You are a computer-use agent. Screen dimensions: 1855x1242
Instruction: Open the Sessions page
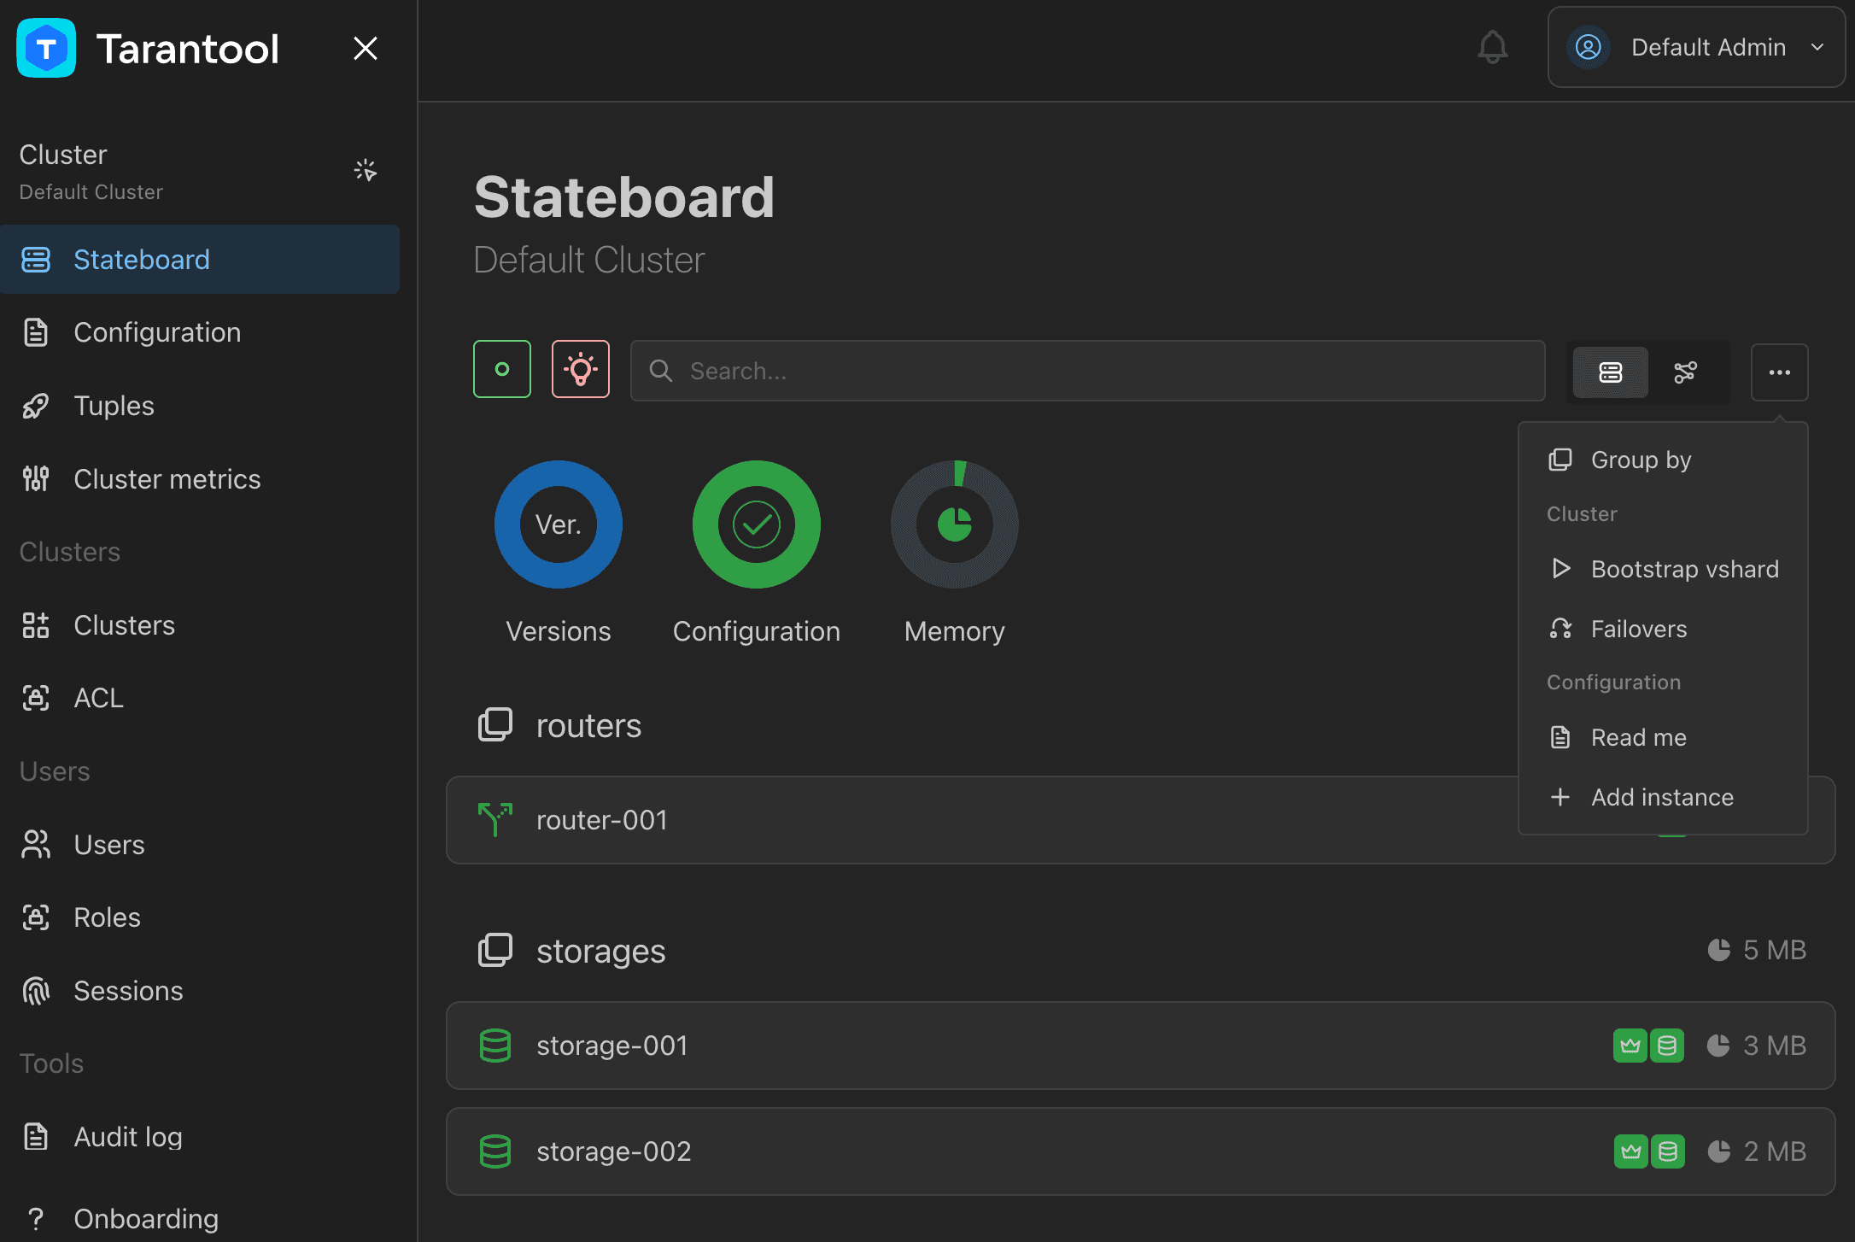click(x=200, y=991)
